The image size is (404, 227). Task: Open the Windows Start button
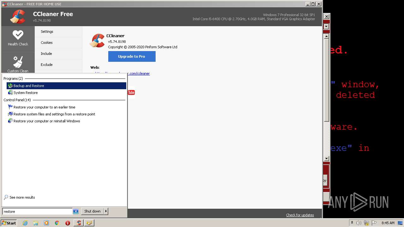click(x=9, y=223)
